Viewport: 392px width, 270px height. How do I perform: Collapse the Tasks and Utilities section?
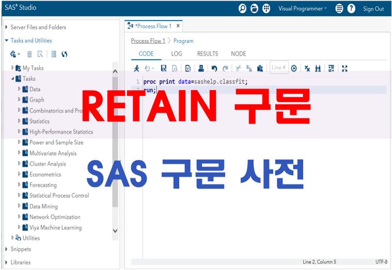(7, 40)
